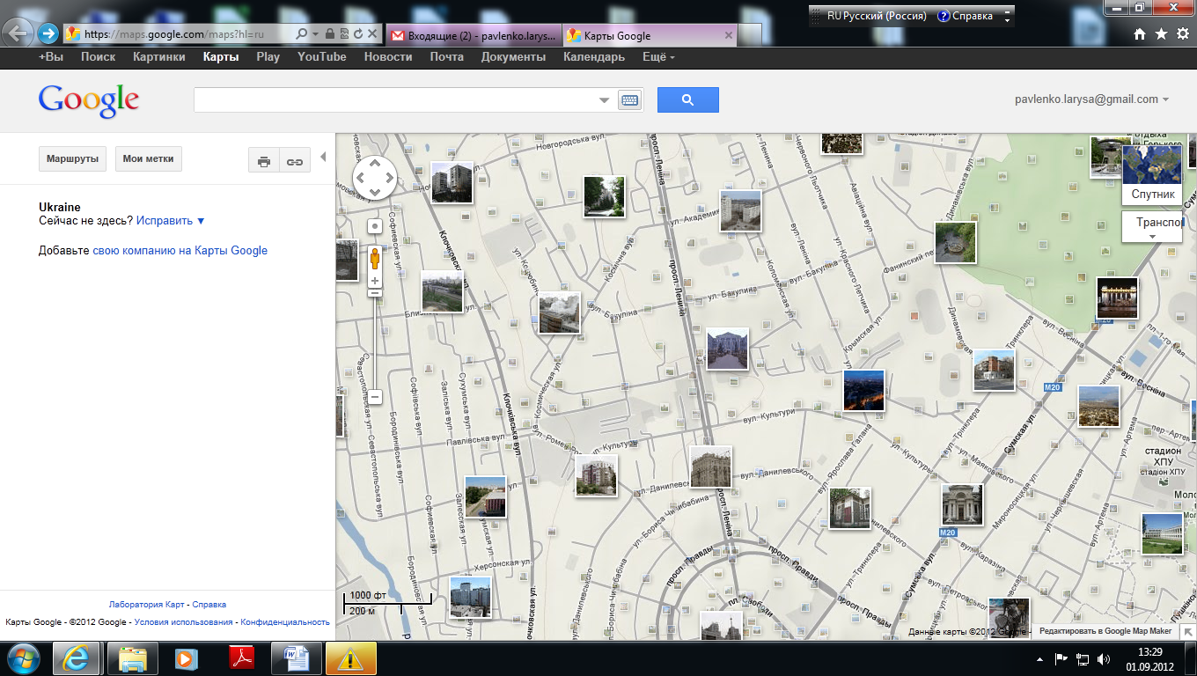Click the Маршруты button
The height and width of the screenshot is (676, 1197).
click(72, 159)
